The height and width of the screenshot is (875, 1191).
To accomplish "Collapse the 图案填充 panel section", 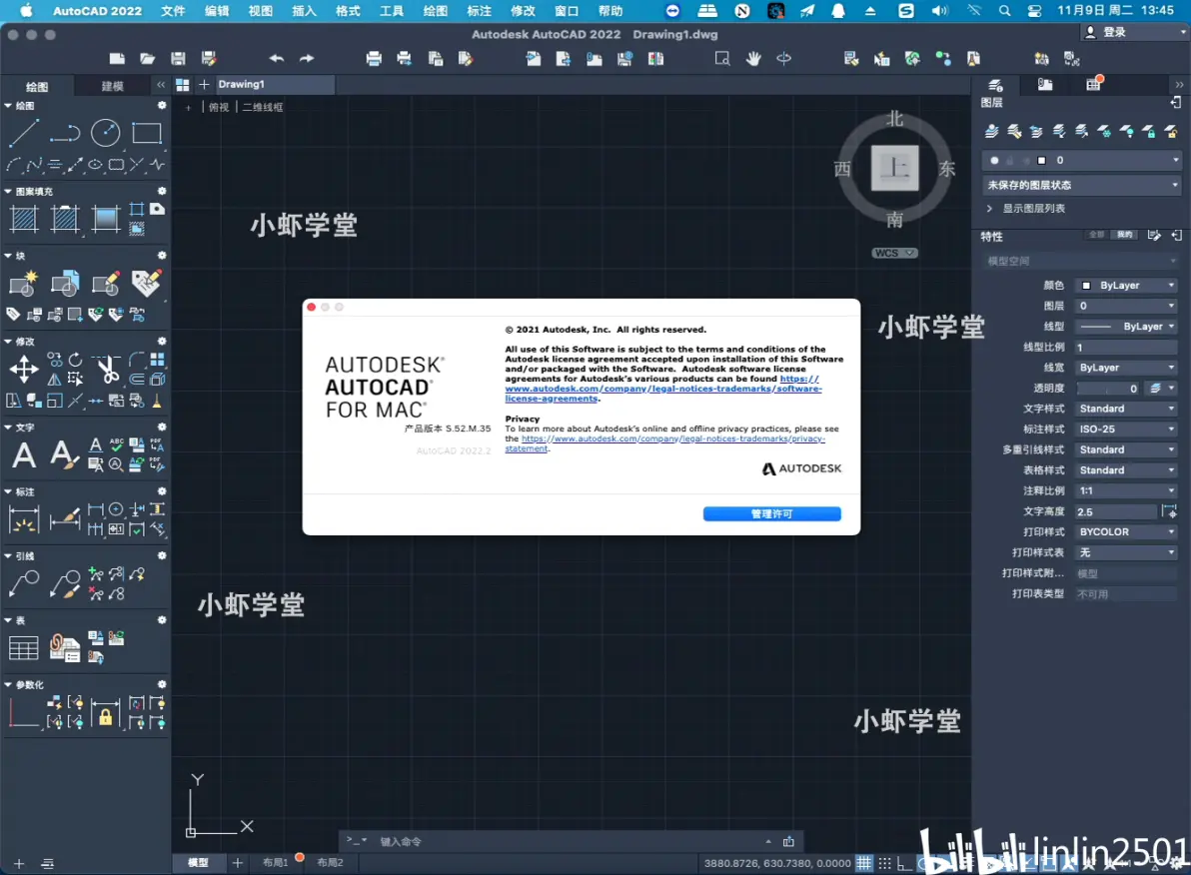I will tap(8, 192).
